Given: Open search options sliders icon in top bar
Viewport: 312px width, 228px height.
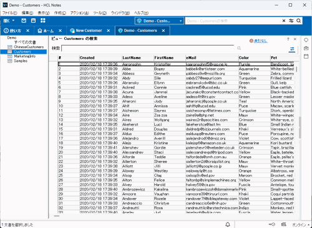Looking at the screenshot, I should (291, 21).
